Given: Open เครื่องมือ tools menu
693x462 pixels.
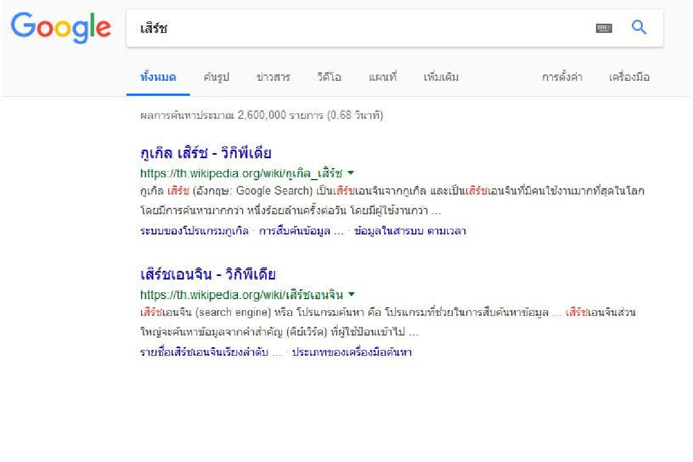Looking at the screenshot, I should coord(629,77).
